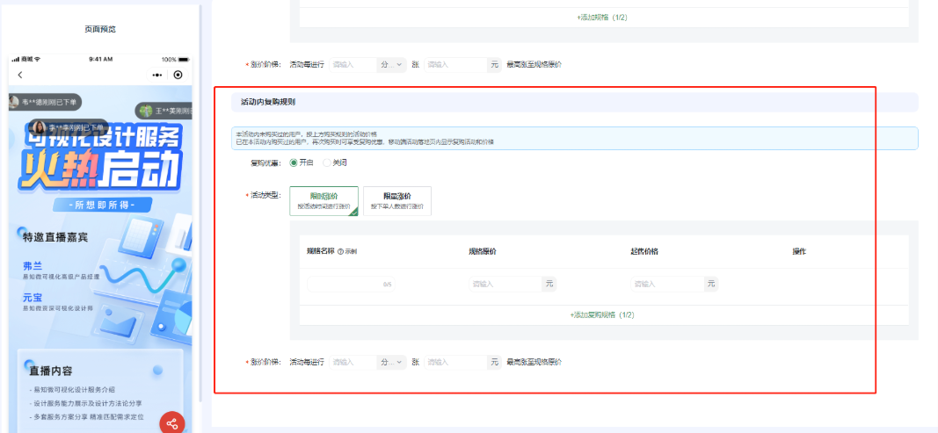Tap the back arrow in phone preview
The width and height of the screenshot is (938, 433).
[20, 76]
